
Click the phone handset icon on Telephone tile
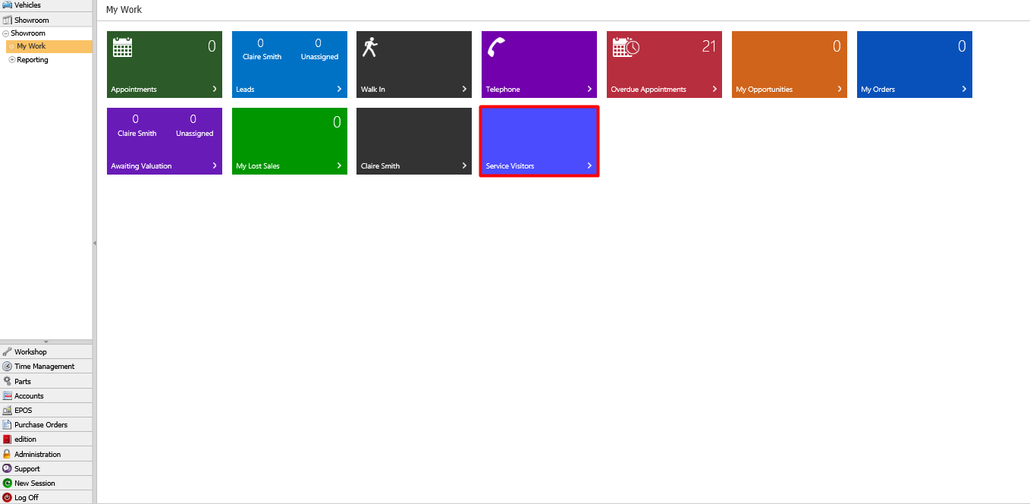pyautogui.click(x=496, y=47)
